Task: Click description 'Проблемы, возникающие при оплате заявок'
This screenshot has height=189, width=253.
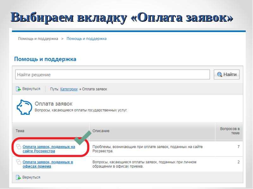Action: pos(147,149)
